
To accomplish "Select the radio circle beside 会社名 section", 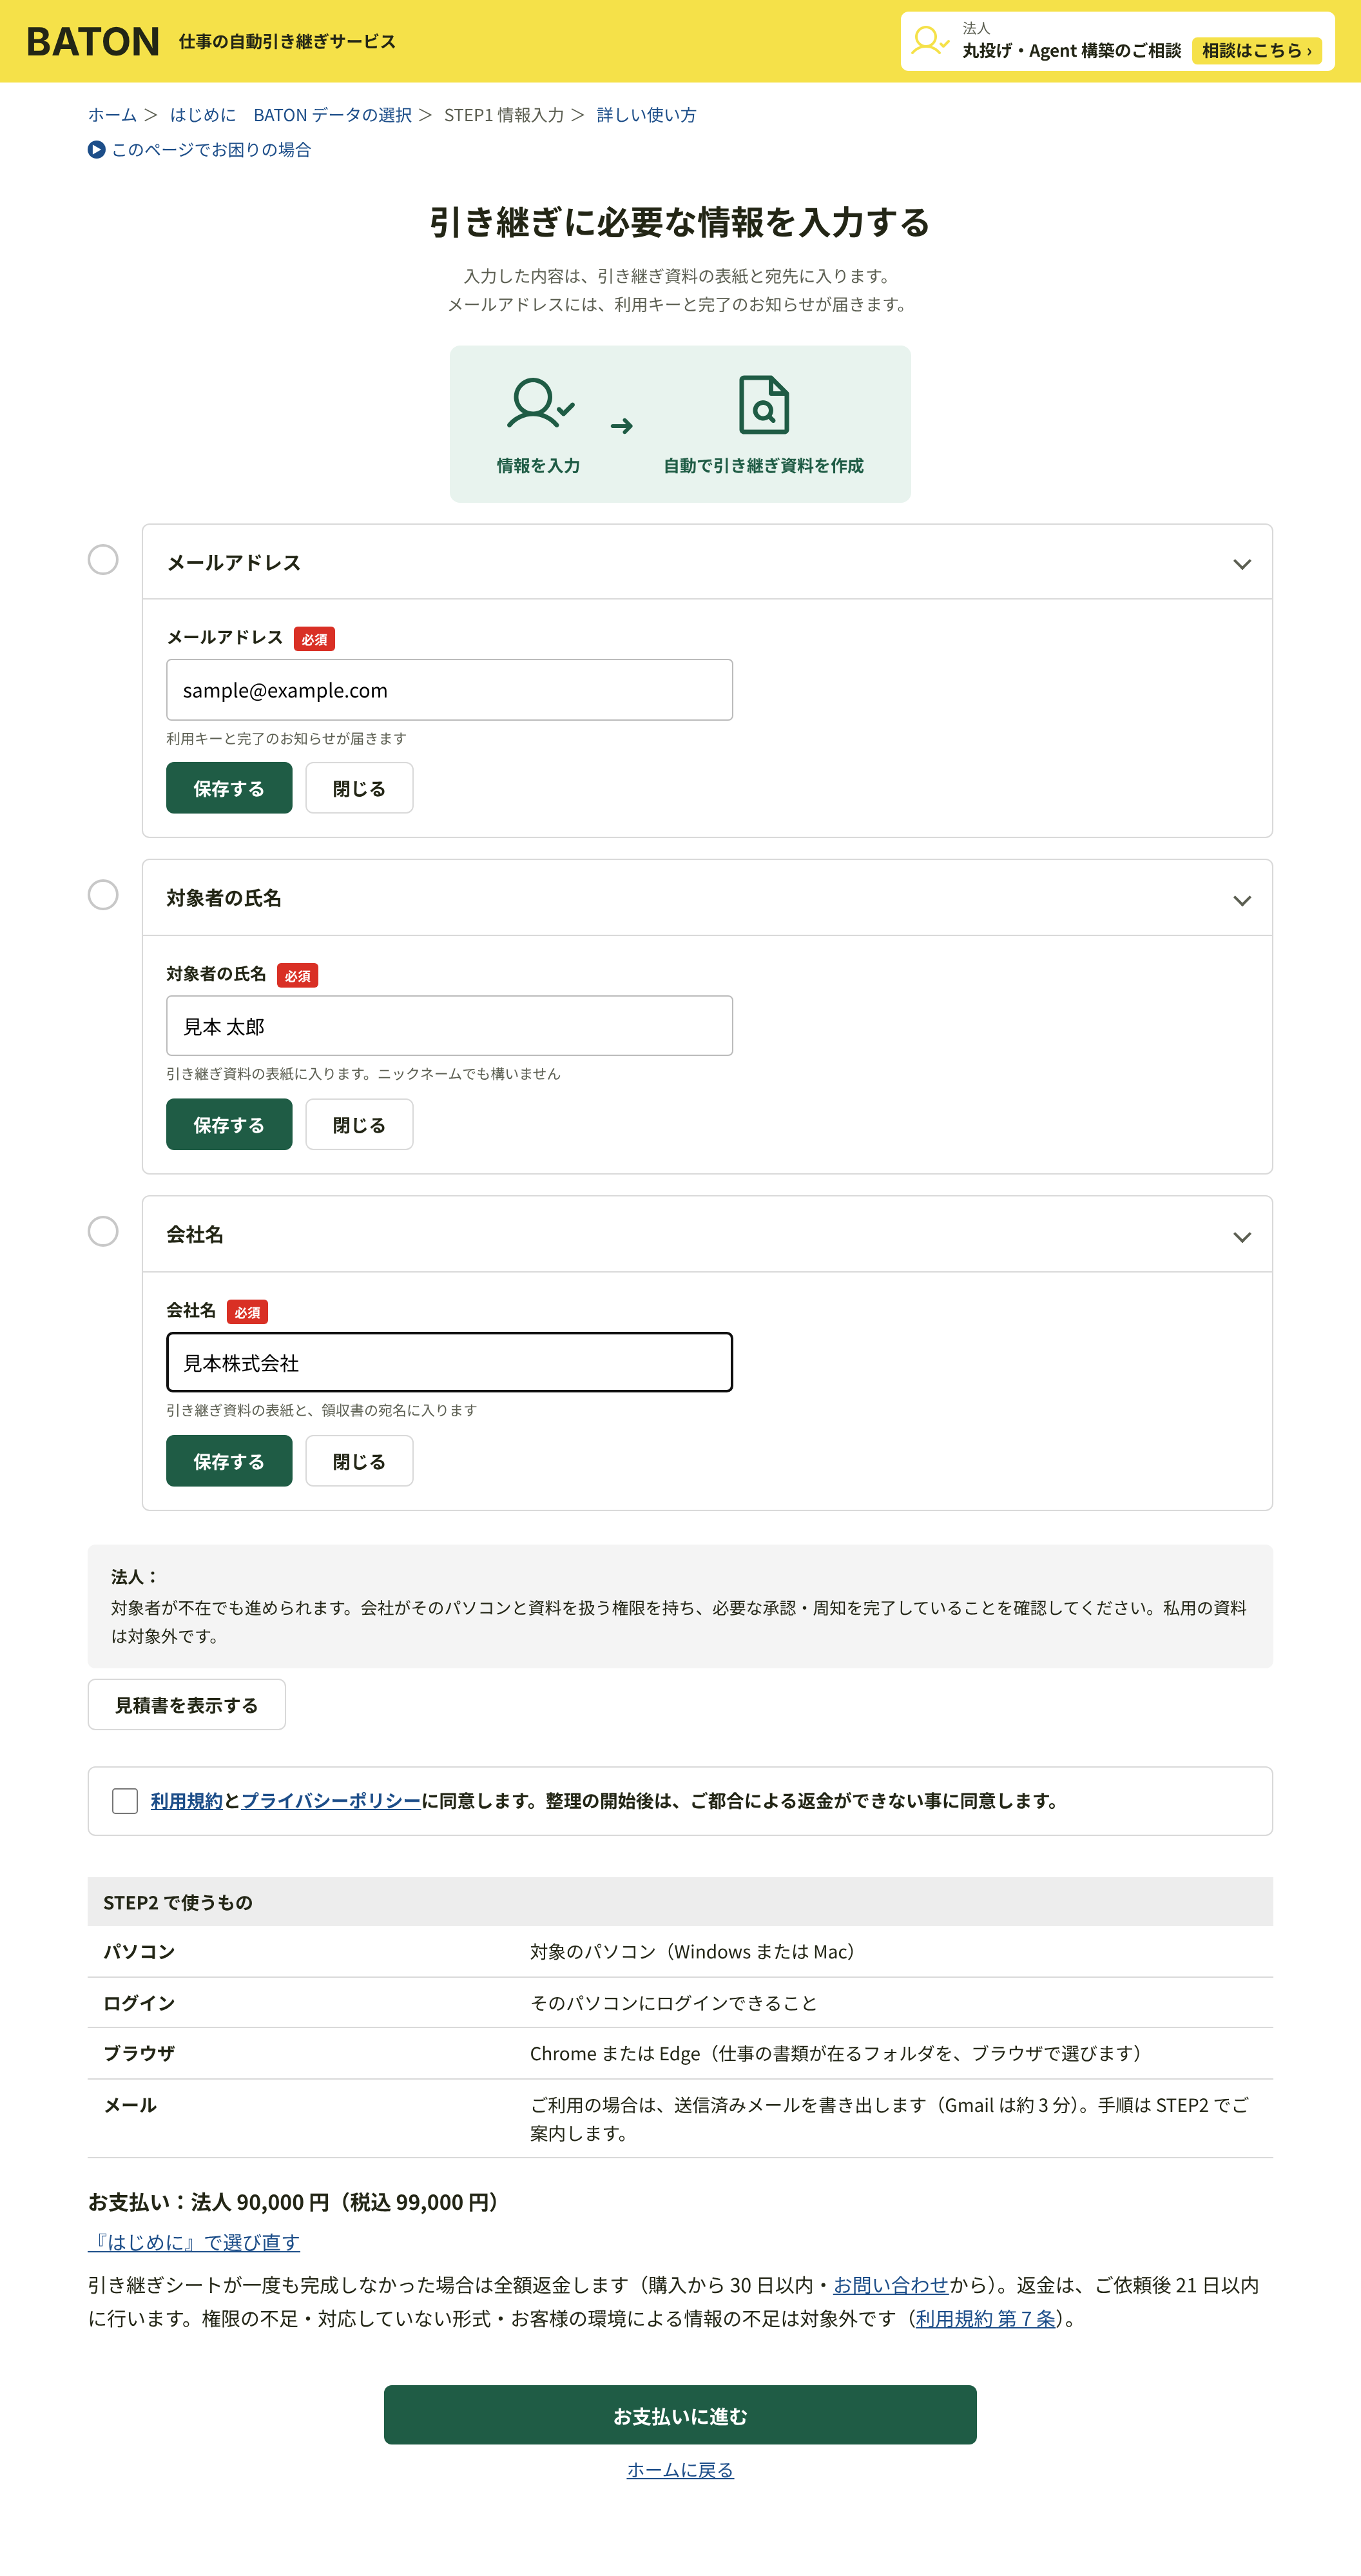I will (103, 1231).
